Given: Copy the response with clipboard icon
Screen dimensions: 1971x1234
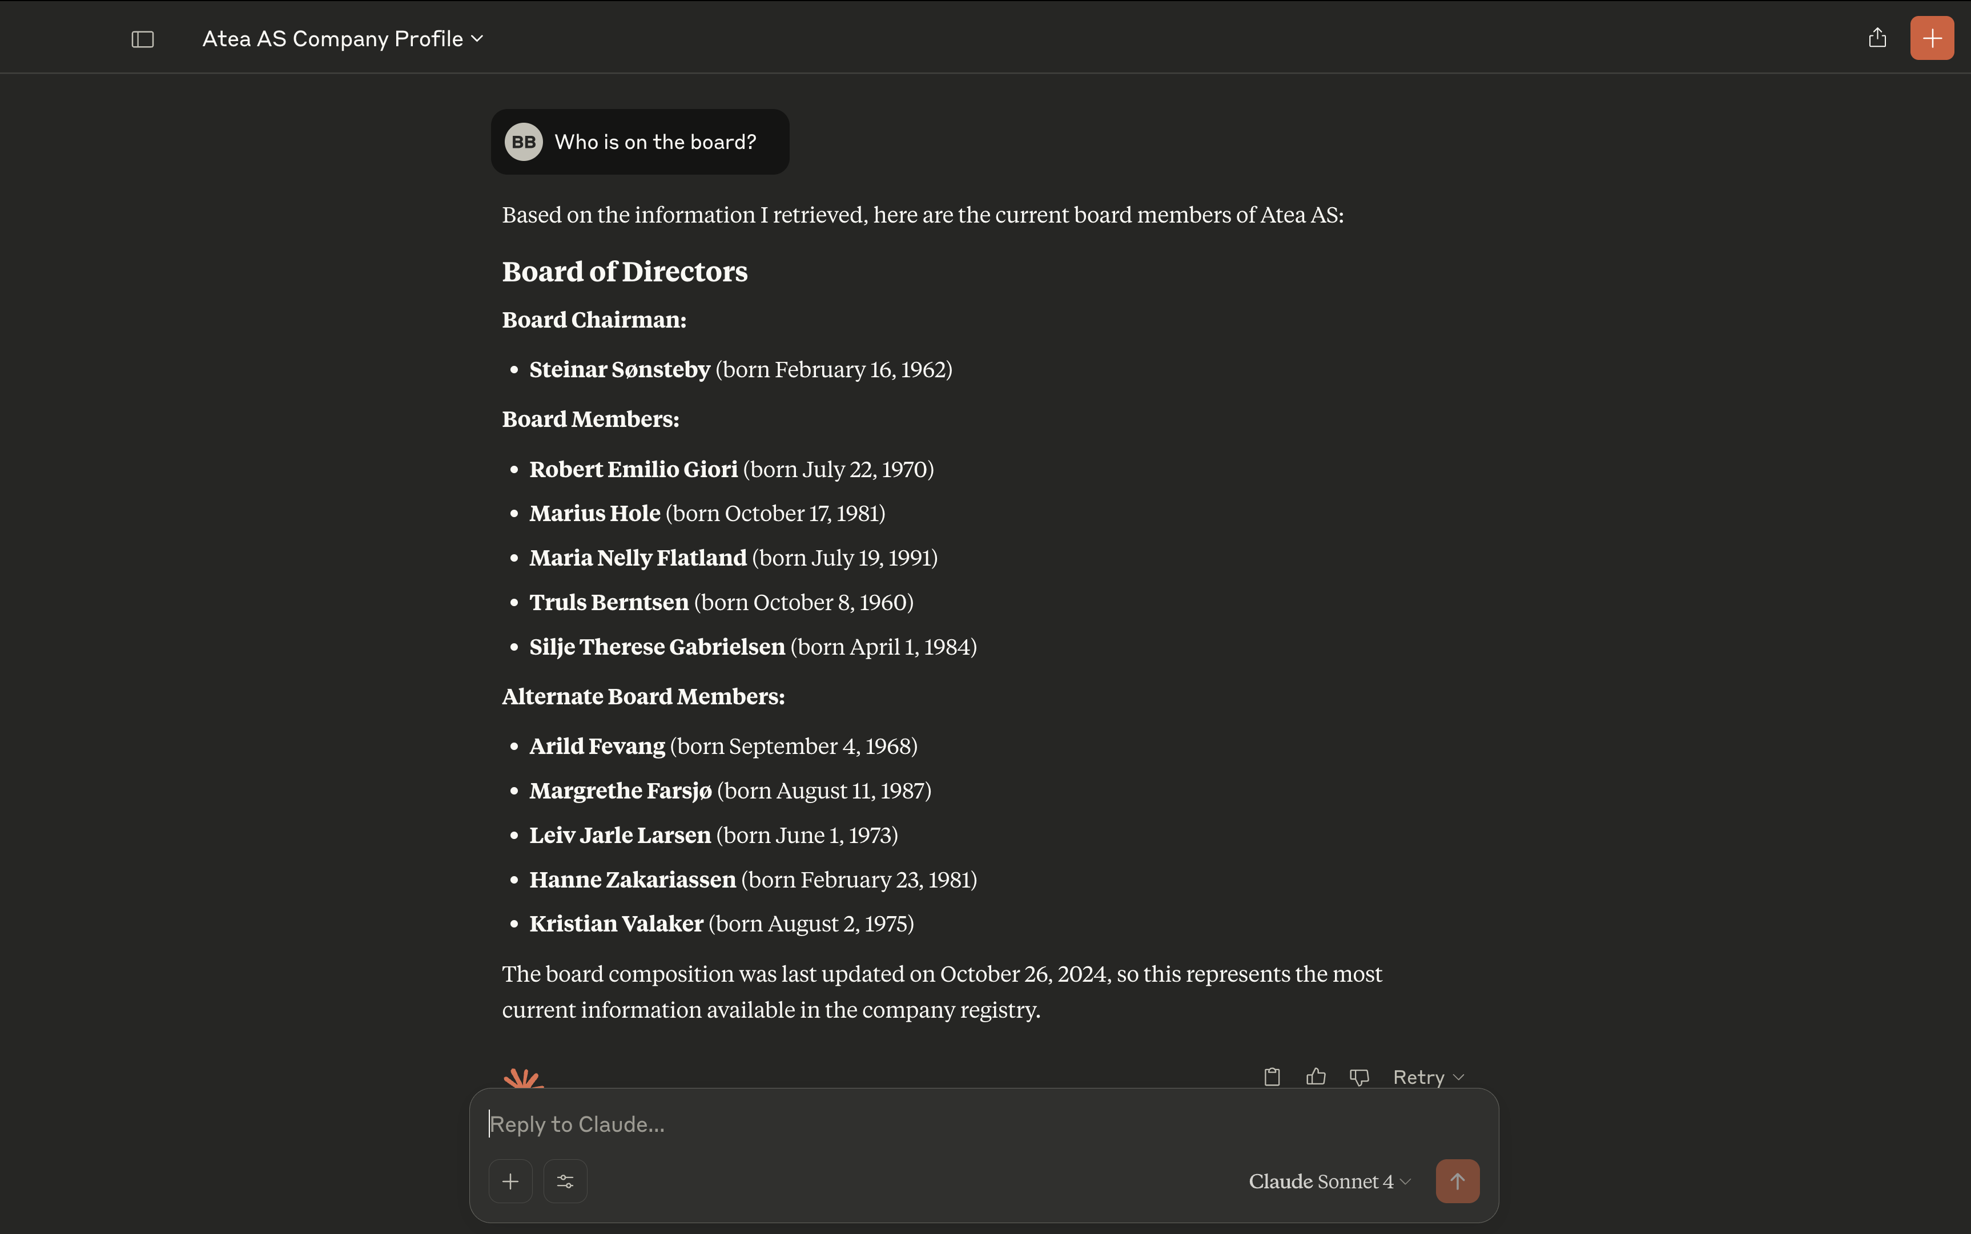Looking at the screenshot, I should 1271,1076.
